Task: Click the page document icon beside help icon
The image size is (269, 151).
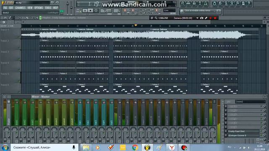Action: pos(243,3)
